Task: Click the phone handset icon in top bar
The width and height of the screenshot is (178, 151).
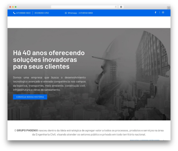Action: [x=14, y=13]
